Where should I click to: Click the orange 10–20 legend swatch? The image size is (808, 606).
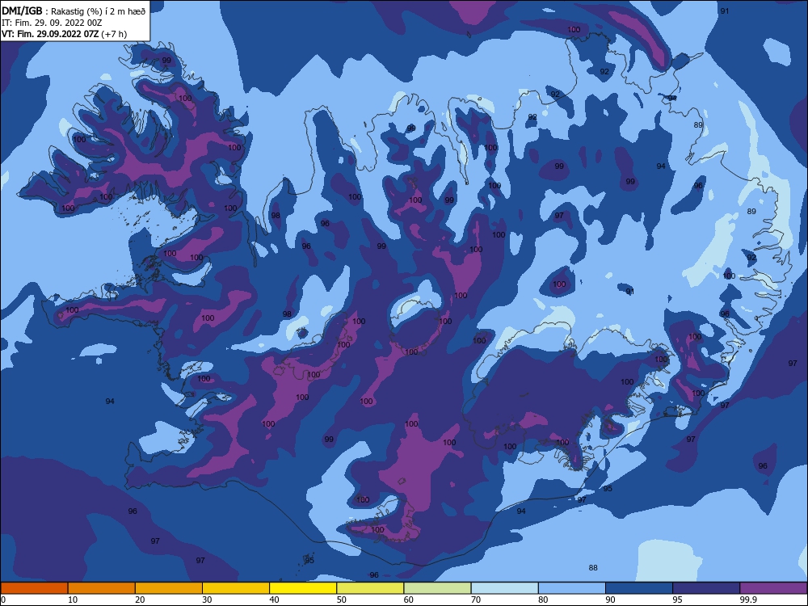102,588
